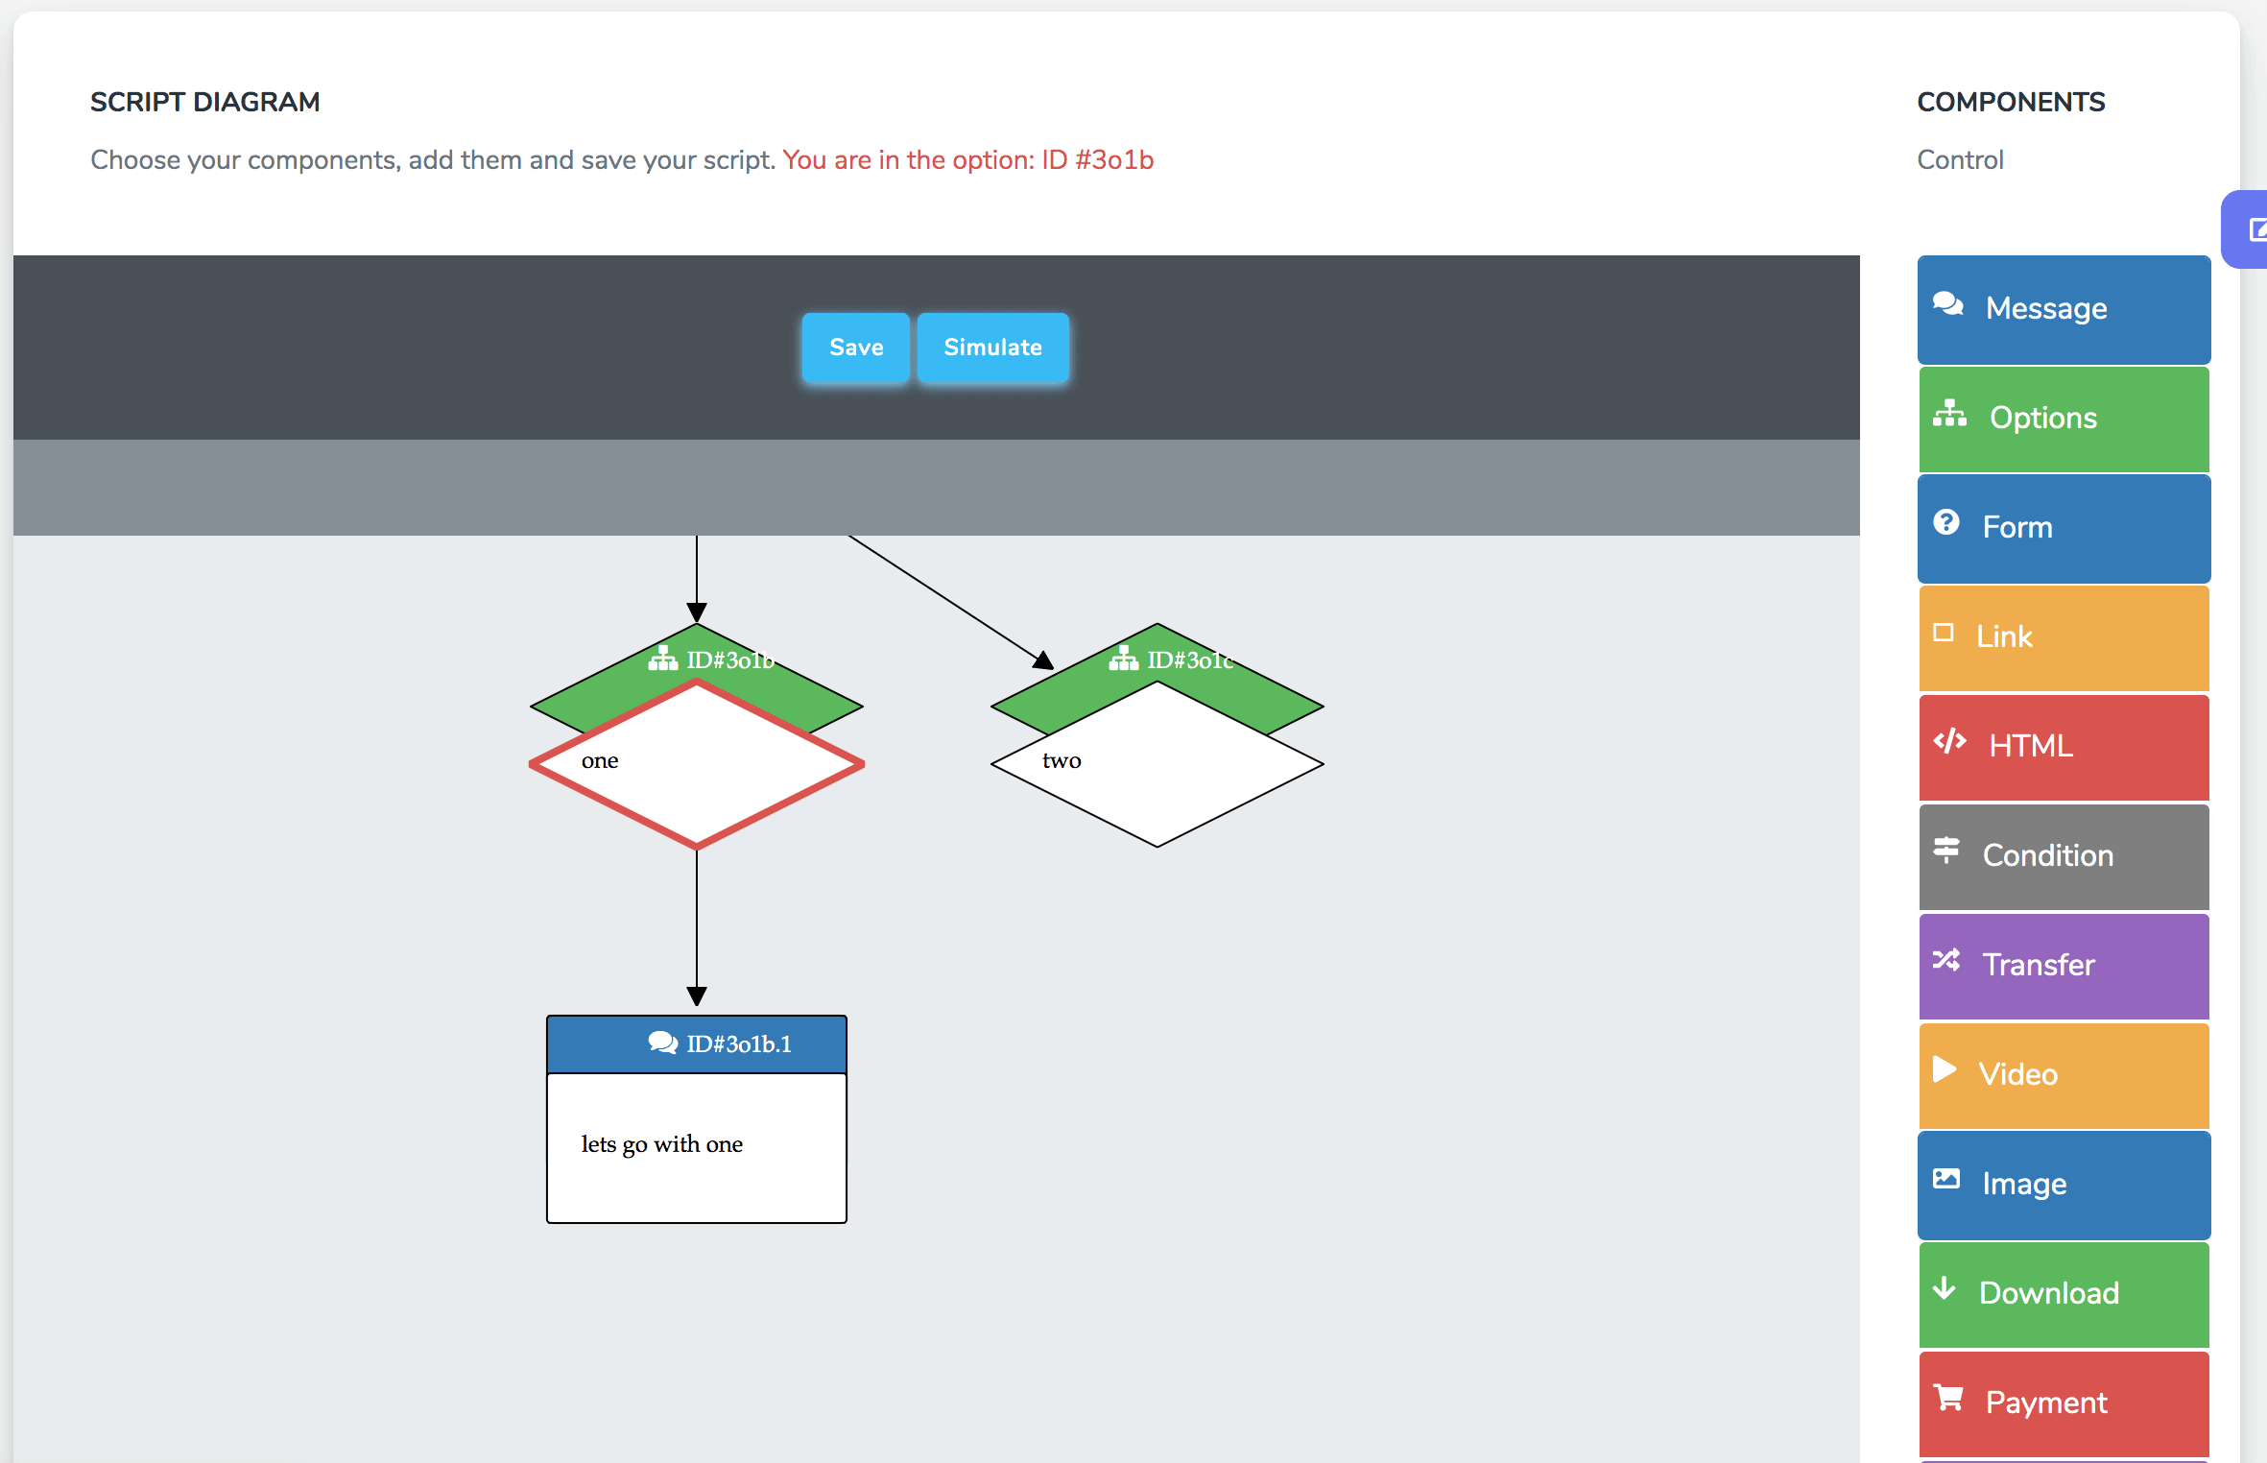Add an HTML component

coord(2064,747)
